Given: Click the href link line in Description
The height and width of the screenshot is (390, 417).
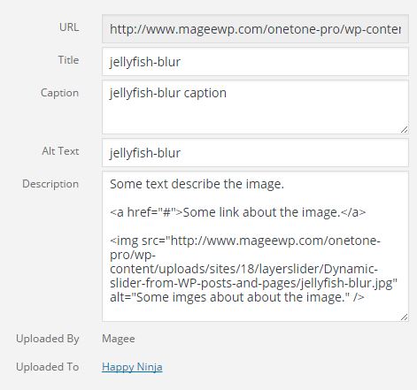Looking at the screenshot, I should pyautogui.click(x=237, y=212).
